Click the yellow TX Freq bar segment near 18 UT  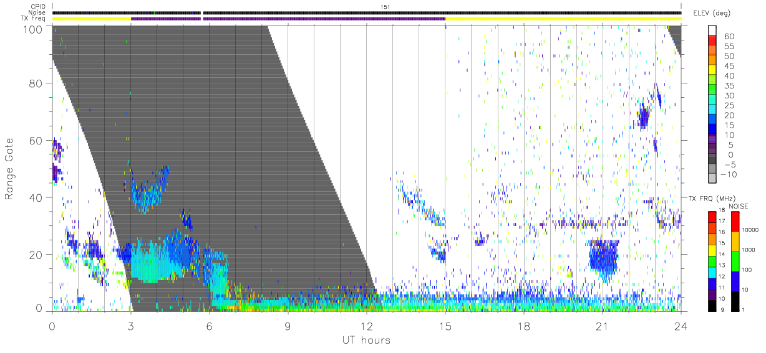click(x=563, y=19)
